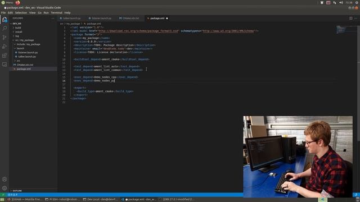Screen dimensions: 360x202
Task: Open the Accounts icon in the activity bar
Action: (x=4, y=180)
